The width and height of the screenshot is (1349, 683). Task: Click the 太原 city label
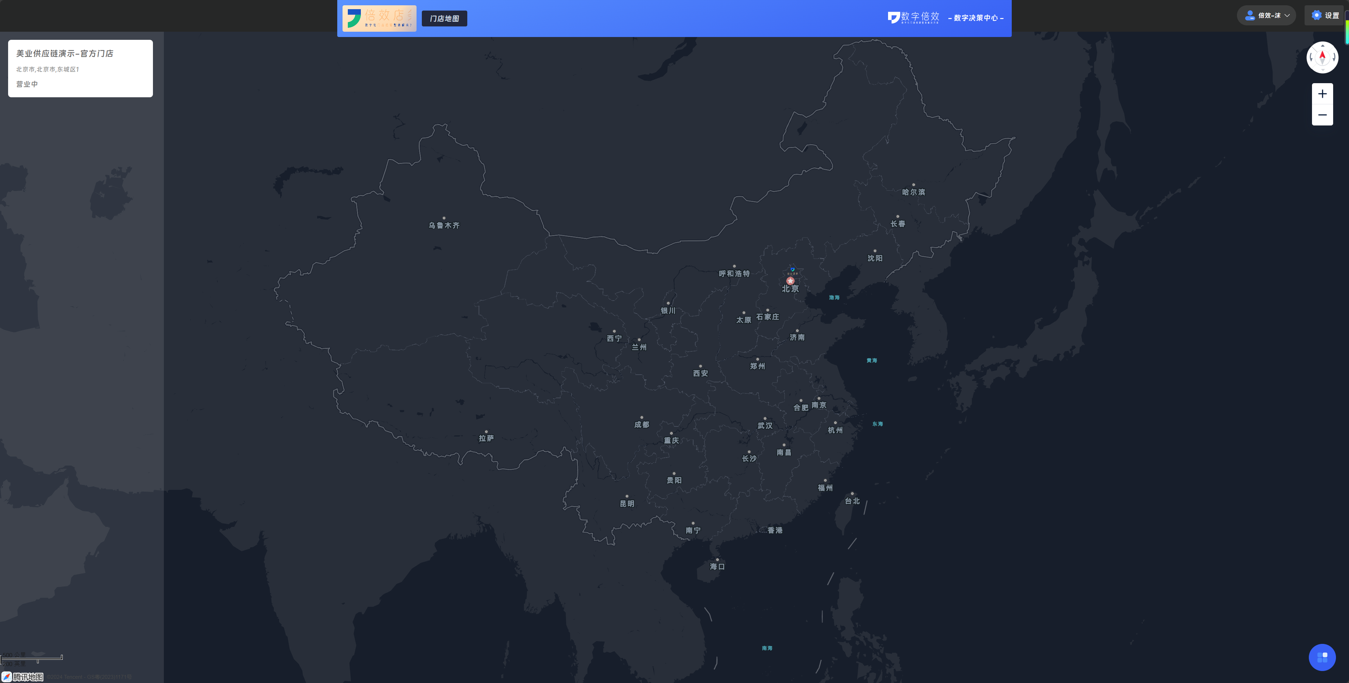pyautogui.click(x=744, y=320)
